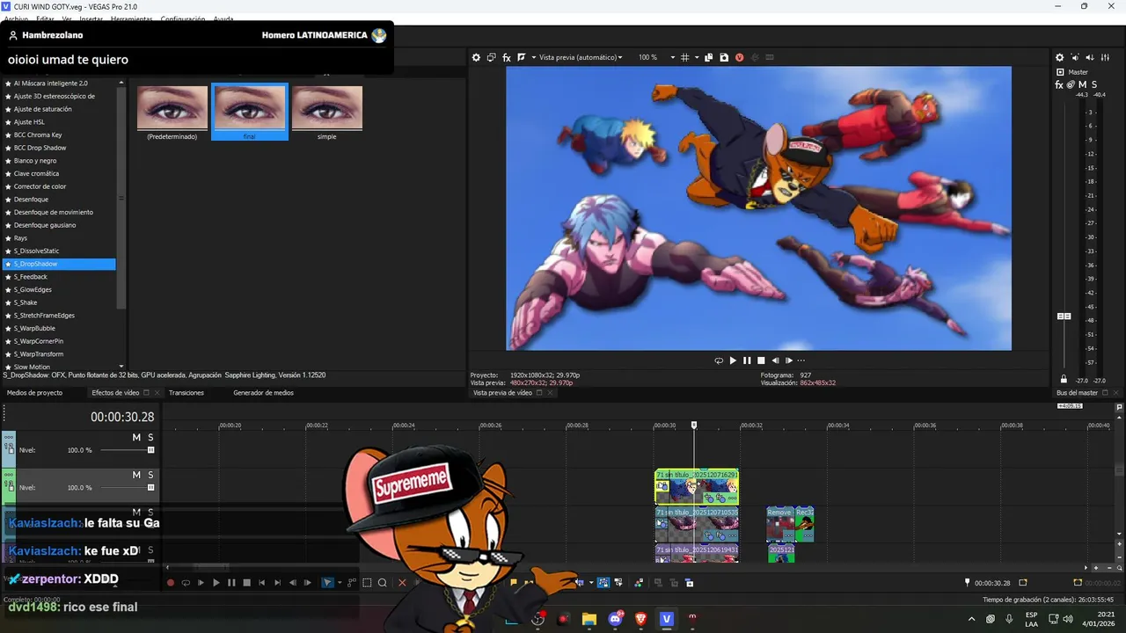1126x633 pixels.
Task: Play timeline from transport bar
Action: click(216, 582)
